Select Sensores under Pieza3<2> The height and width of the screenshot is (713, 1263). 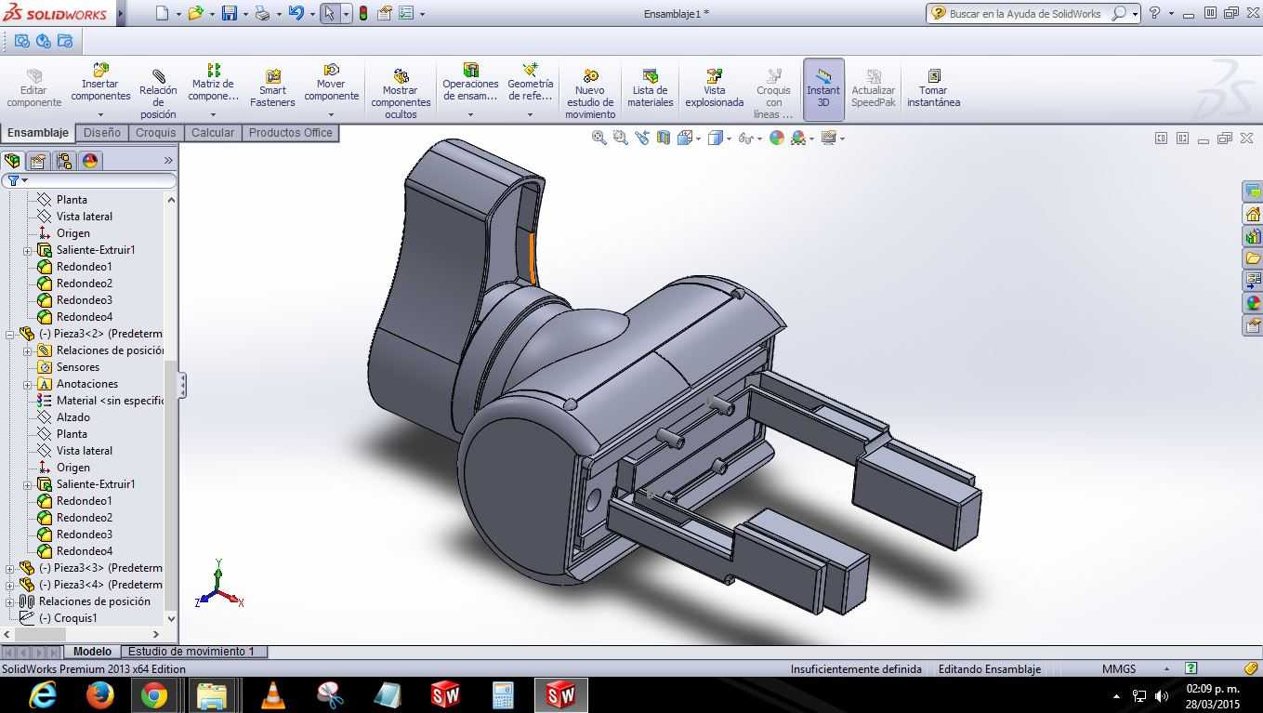point(78,367)
